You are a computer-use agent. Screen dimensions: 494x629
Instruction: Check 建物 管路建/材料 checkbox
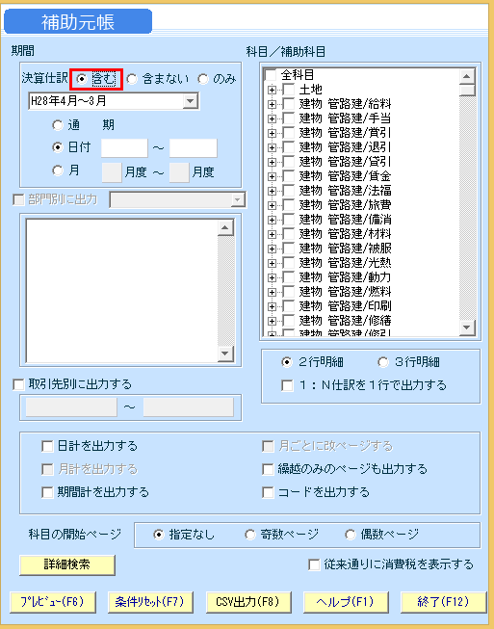click(289, 234)
